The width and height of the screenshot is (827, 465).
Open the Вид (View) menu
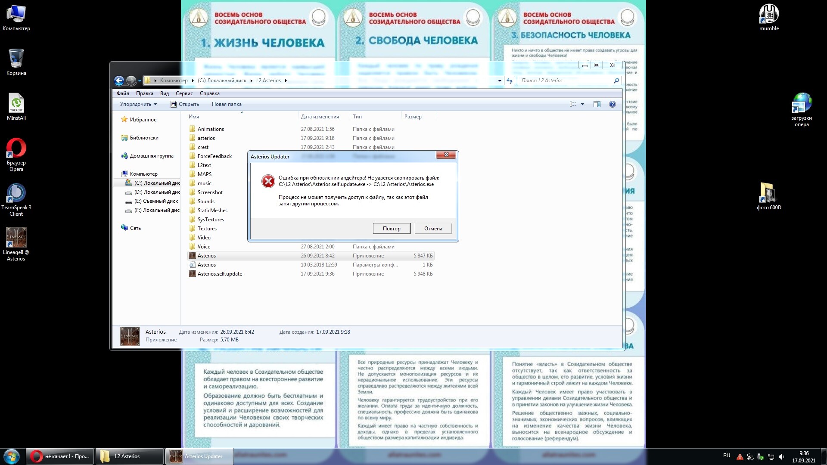tap(164, 93)
